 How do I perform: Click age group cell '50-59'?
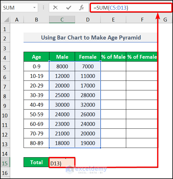tap(36, 114)
